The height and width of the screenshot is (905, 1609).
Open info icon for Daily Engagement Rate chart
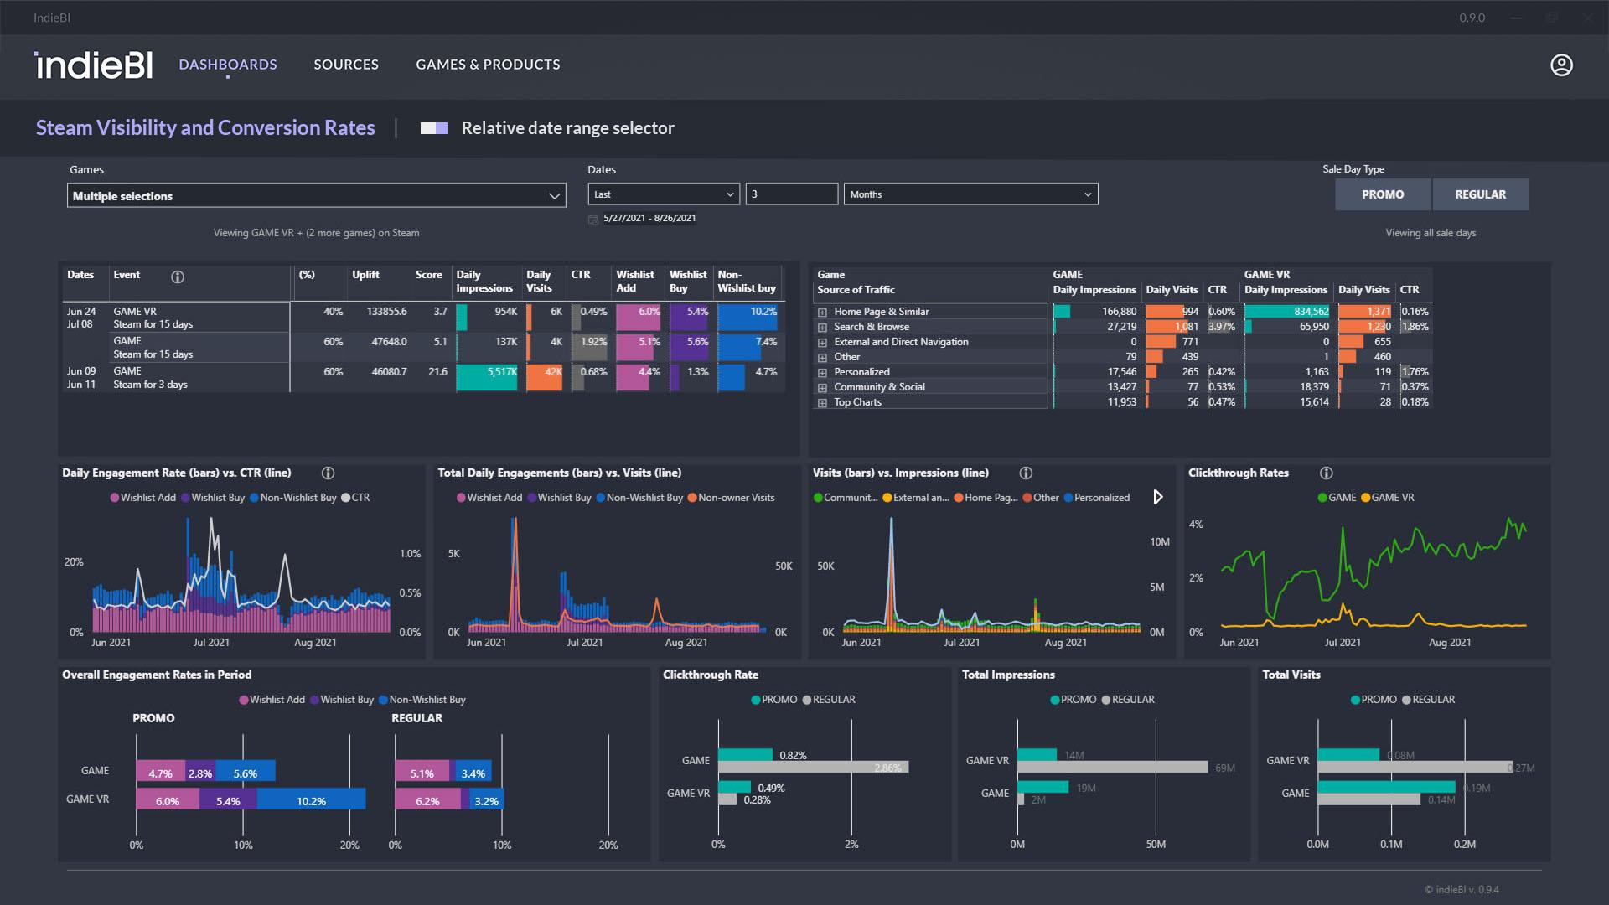(x=329, y=473)
